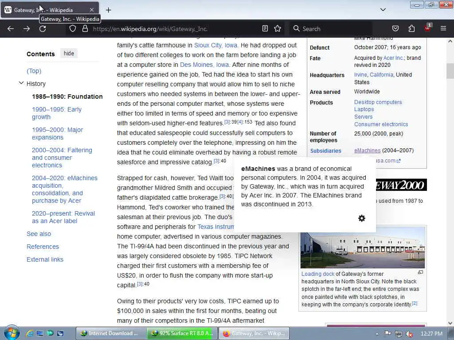Jump to References section
Image resolution: width=454 pixels, height=340 pixels.
[43, 247]
